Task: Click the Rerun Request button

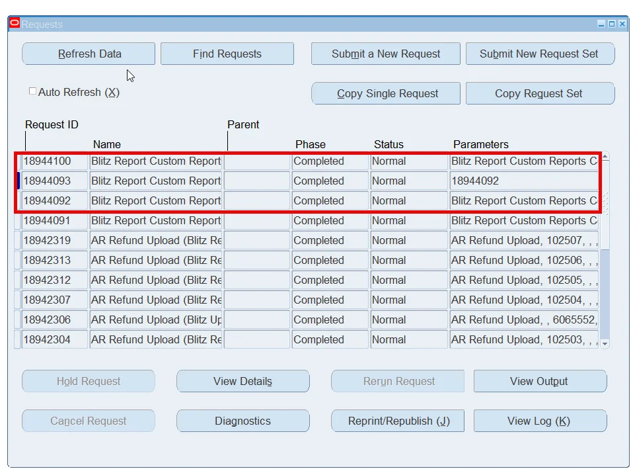Action: pos(398,381)
